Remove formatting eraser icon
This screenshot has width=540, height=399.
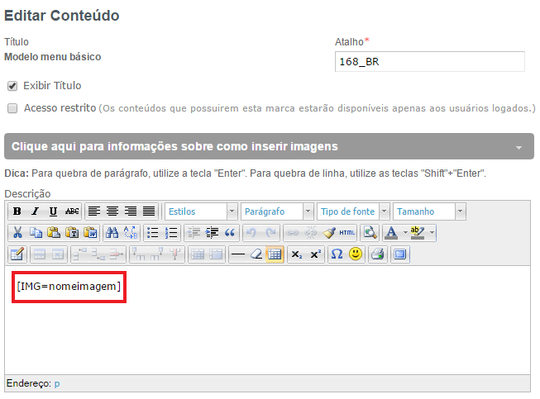256,254
